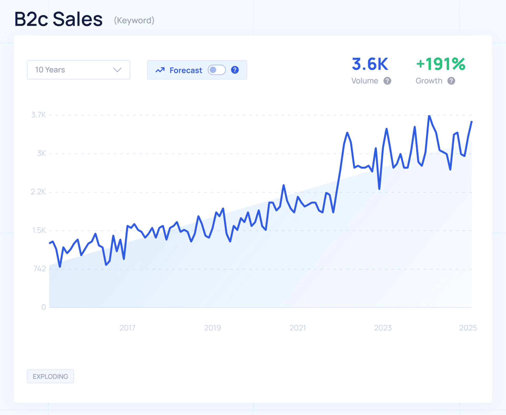506x415 pixels.
Task: Click the question mark next to Growth
Action: point(451,81)
